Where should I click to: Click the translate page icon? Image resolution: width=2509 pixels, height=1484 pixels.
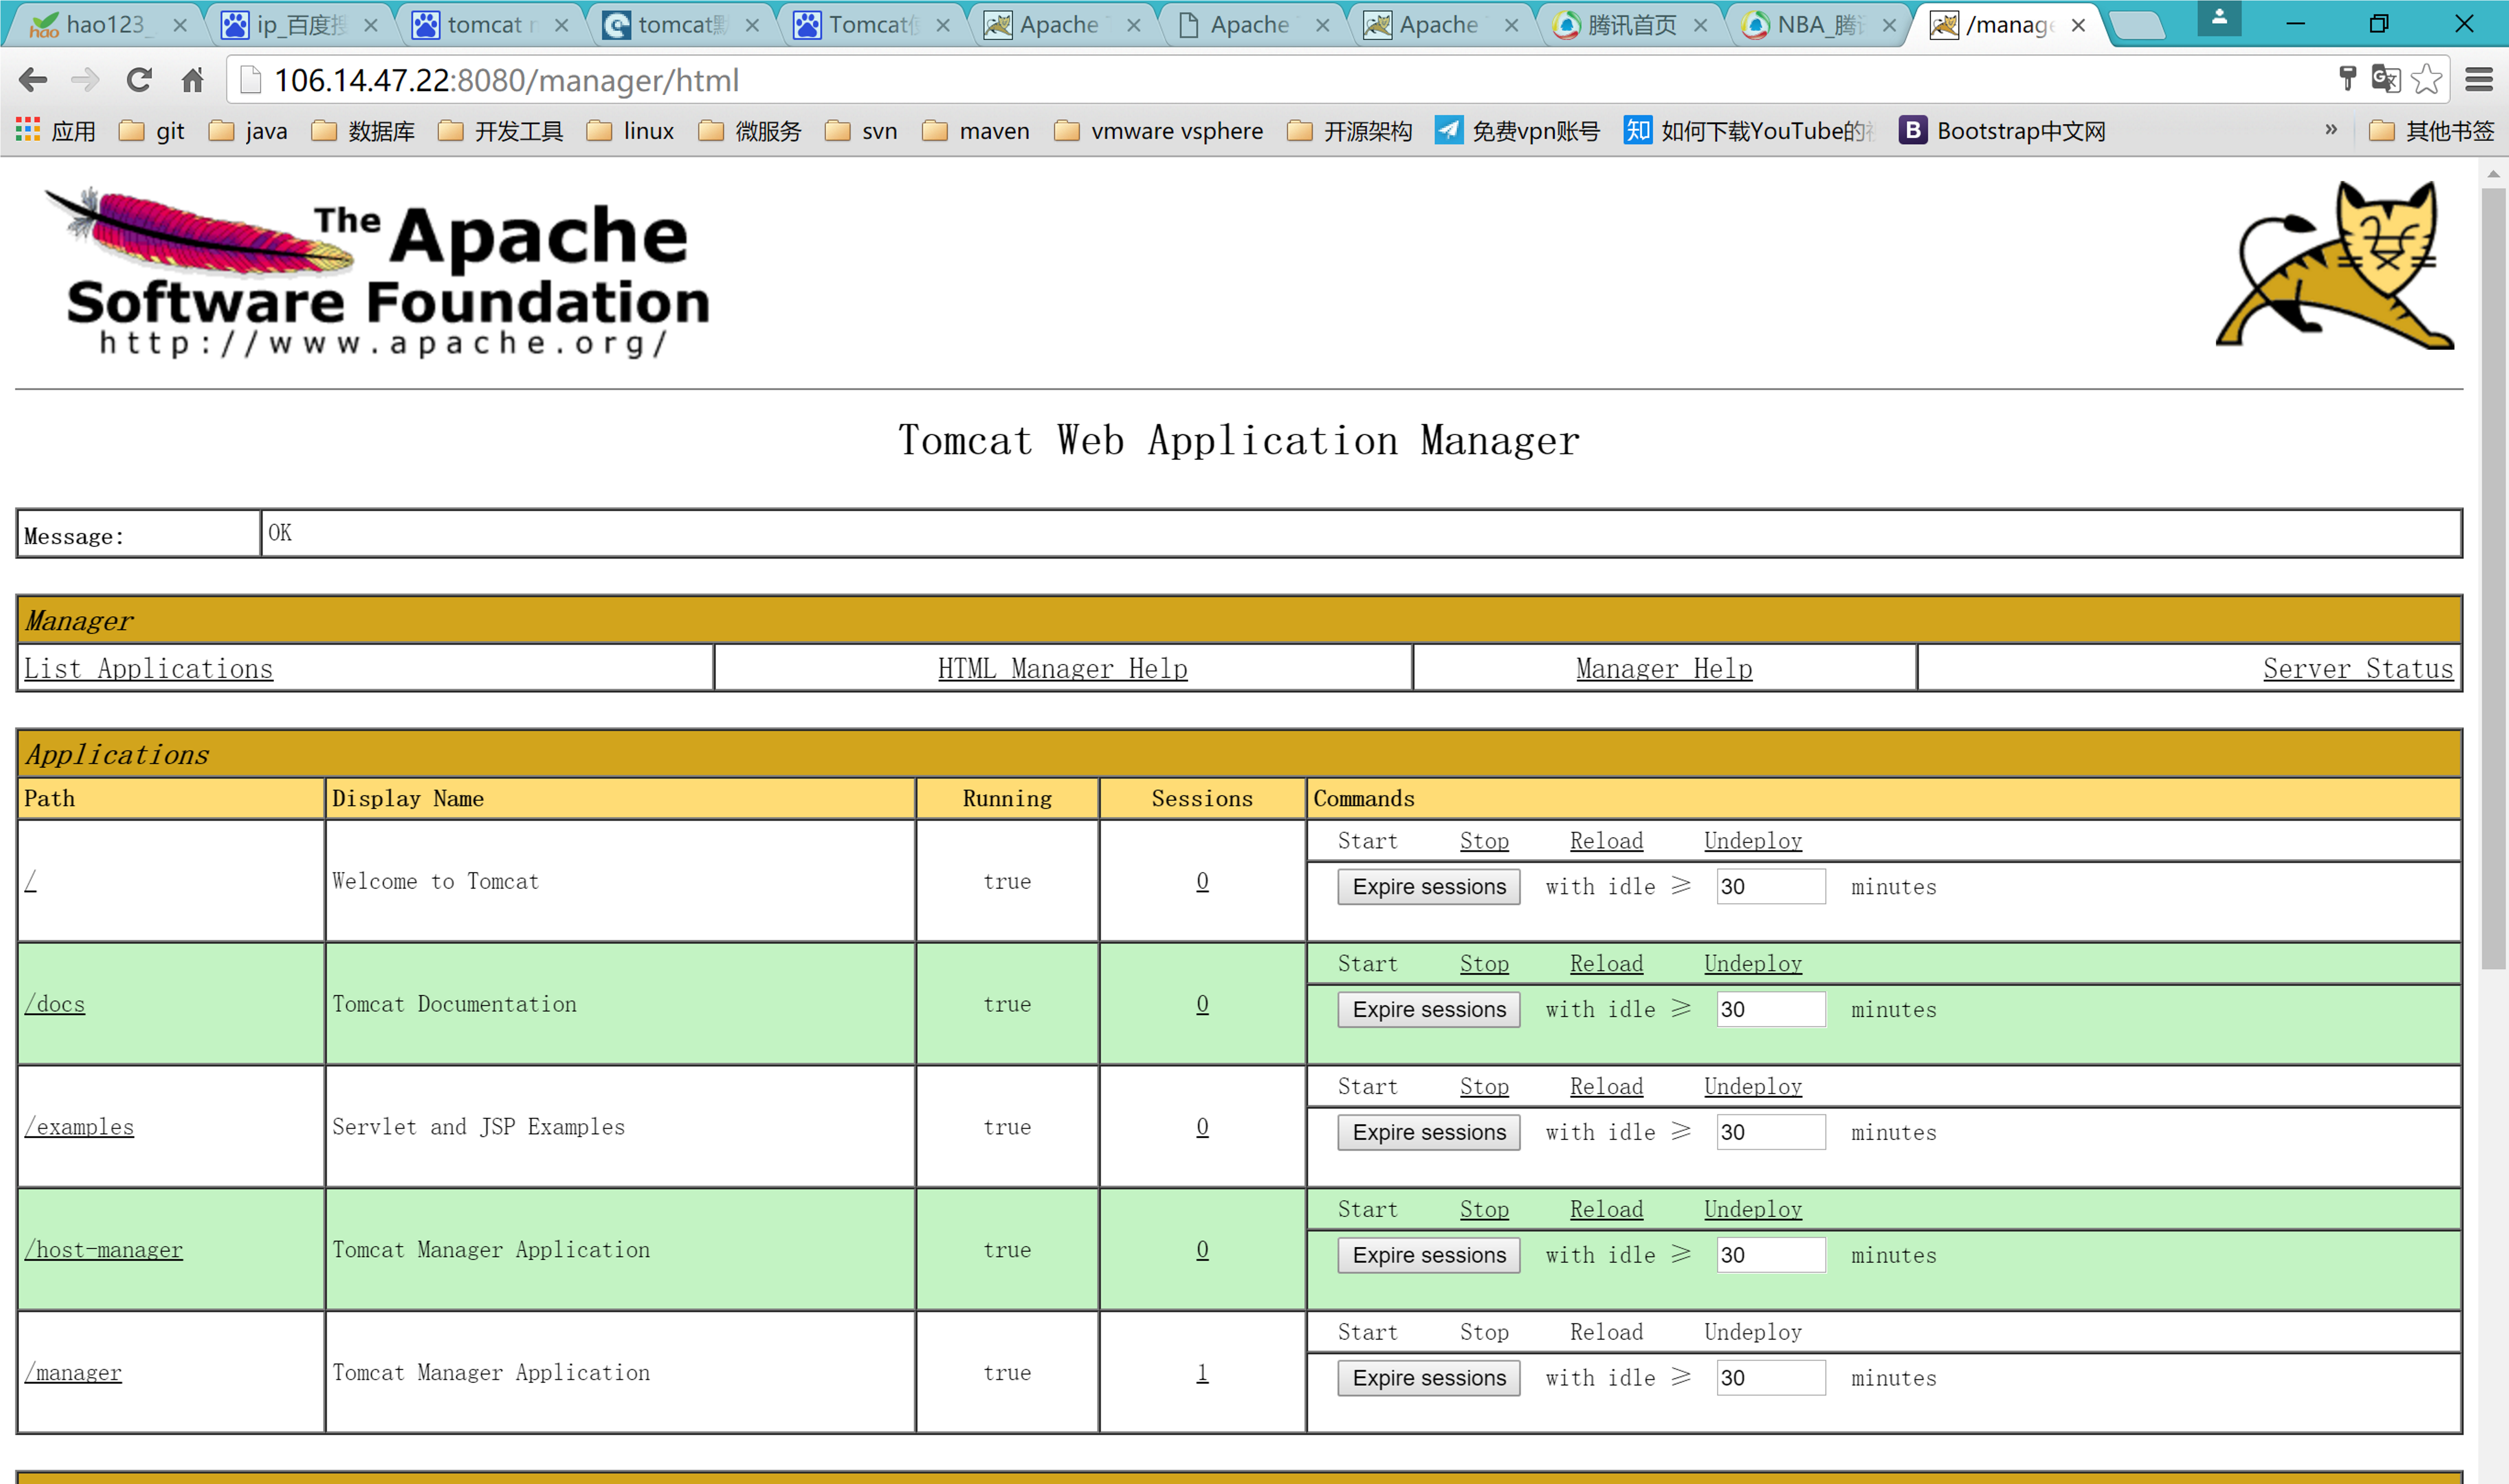pyautogui.click(x=2386, y=80)
